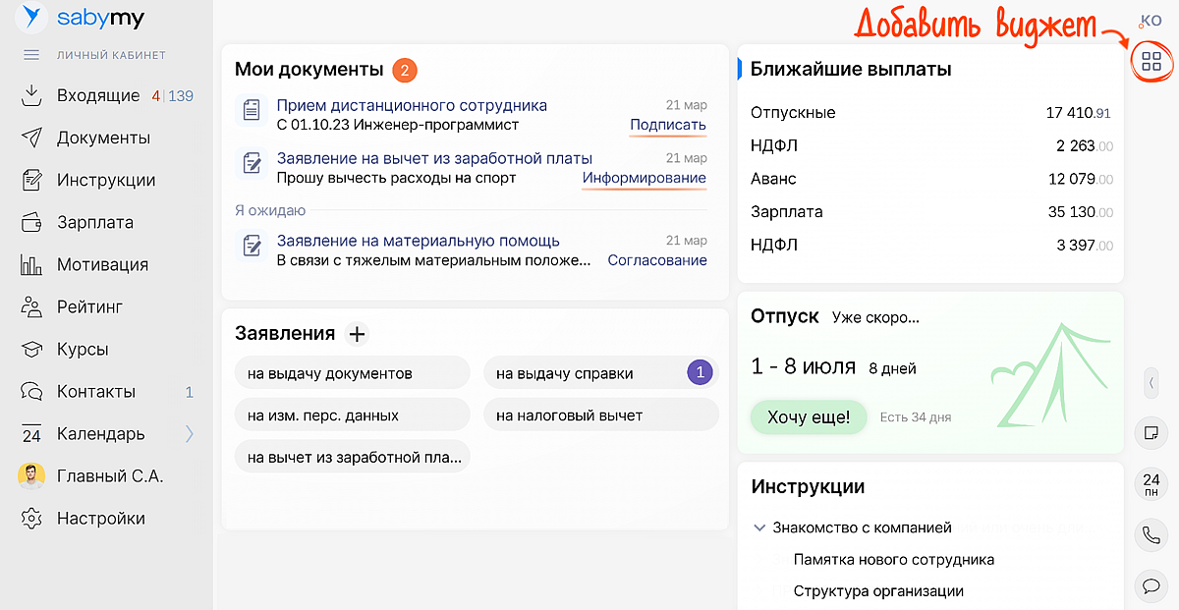Open Памятка нового сотрудника instruction

[893, 559]
